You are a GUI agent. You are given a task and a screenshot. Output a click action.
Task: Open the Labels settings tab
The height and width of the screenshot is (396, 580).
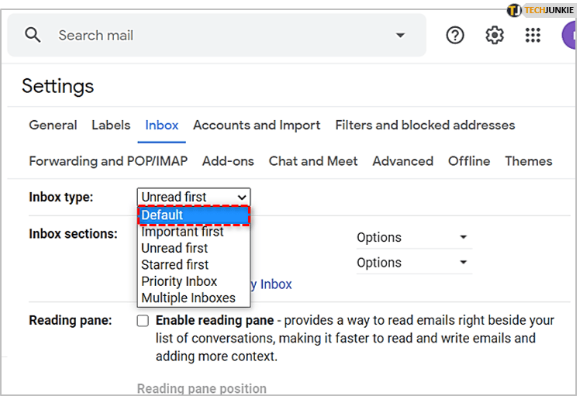(111, 125)
